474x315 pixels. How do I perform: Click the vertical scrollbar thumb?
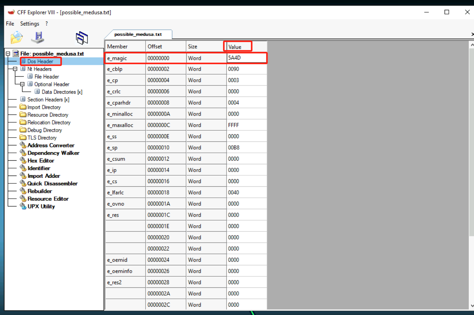pos(472,142)
